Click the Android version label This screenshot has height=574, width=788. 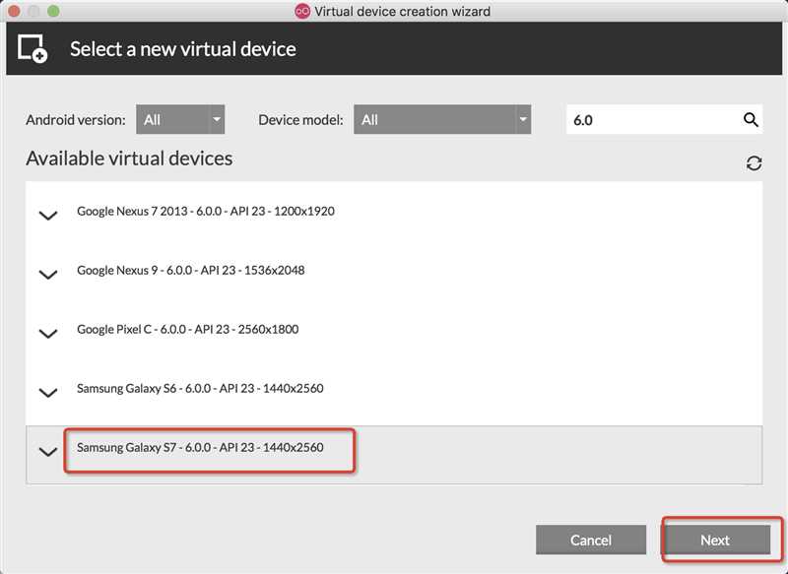[76, 120]
